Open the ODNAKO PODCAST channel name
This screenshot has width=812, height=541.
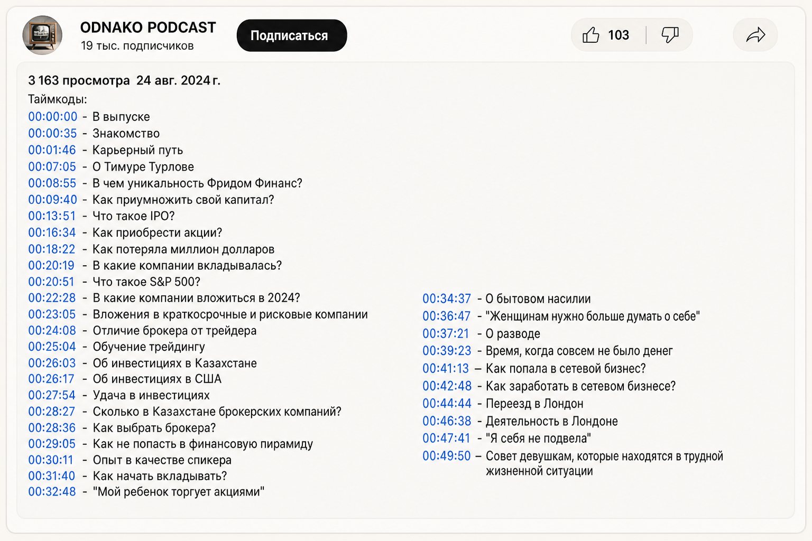click(148, 27)
